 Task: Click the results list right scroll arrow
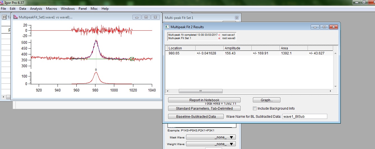click(330, 91)
